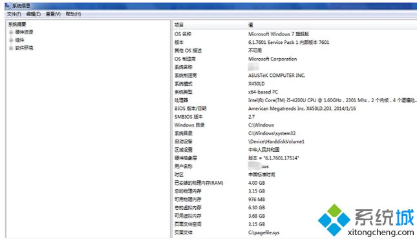Expand the 组件 tree node
Screen dimensions: 417x239
pyautogui.click(x=11, y=40)
